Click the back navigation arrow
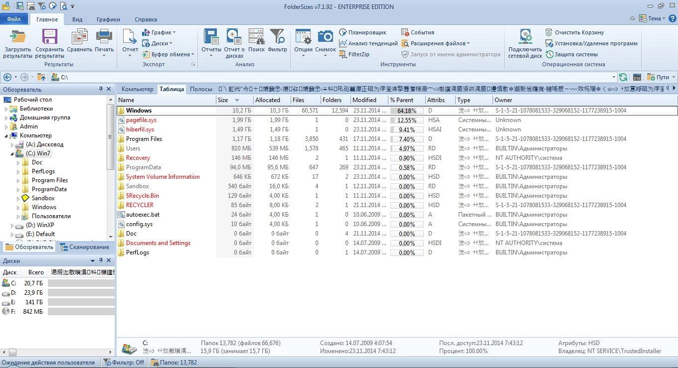 7,77
